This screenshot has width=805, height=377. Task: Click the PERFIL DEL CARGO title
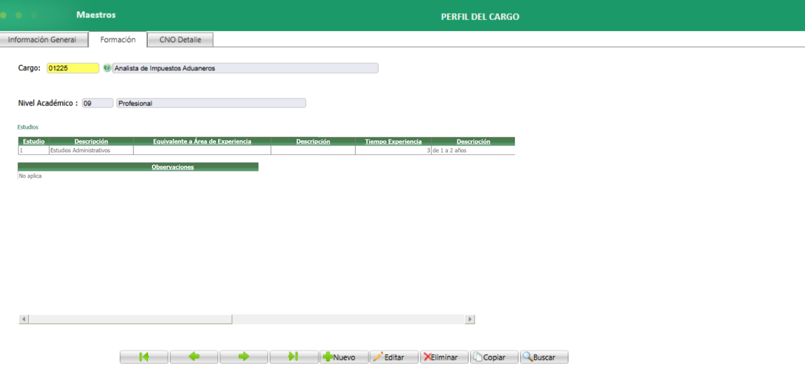pyautogui.click(x=480, y=17)
